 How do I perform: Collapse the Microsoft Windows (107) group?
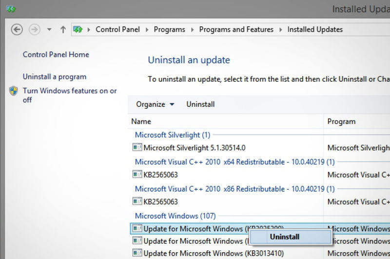pos(175,216)
